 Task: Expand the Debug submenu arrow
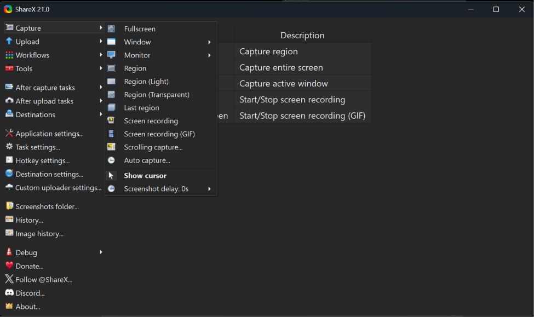click(101, 252)
